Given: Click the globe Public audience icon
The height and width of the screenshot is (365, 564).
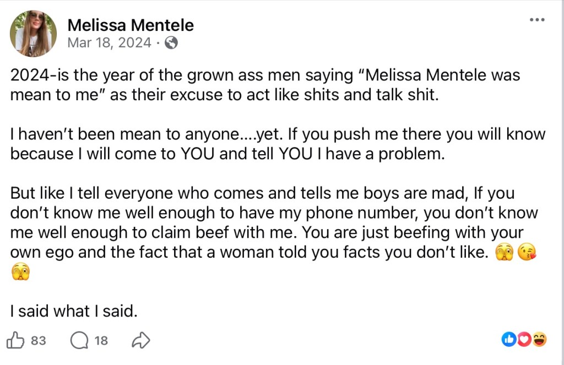Looking at the screenshot, I should click(171, 43).
